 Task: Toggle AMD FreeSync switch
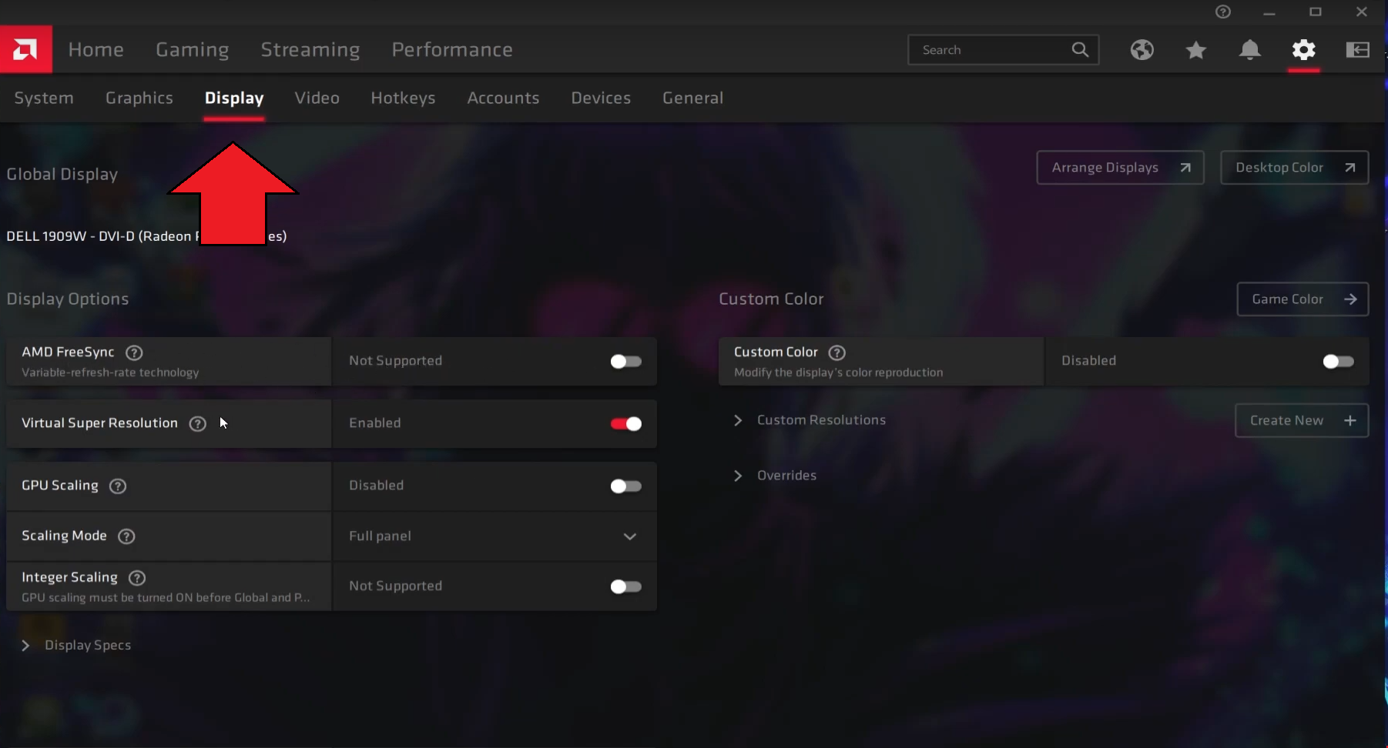(x=625, y=361)
